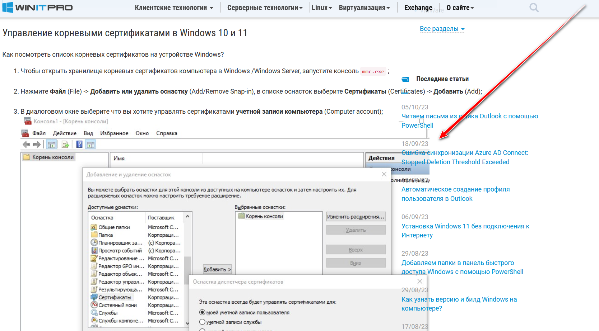This screenshot has width=599, height=331.
Task: Click the Общие папки snap-in icon
Action: click(94, 227)
